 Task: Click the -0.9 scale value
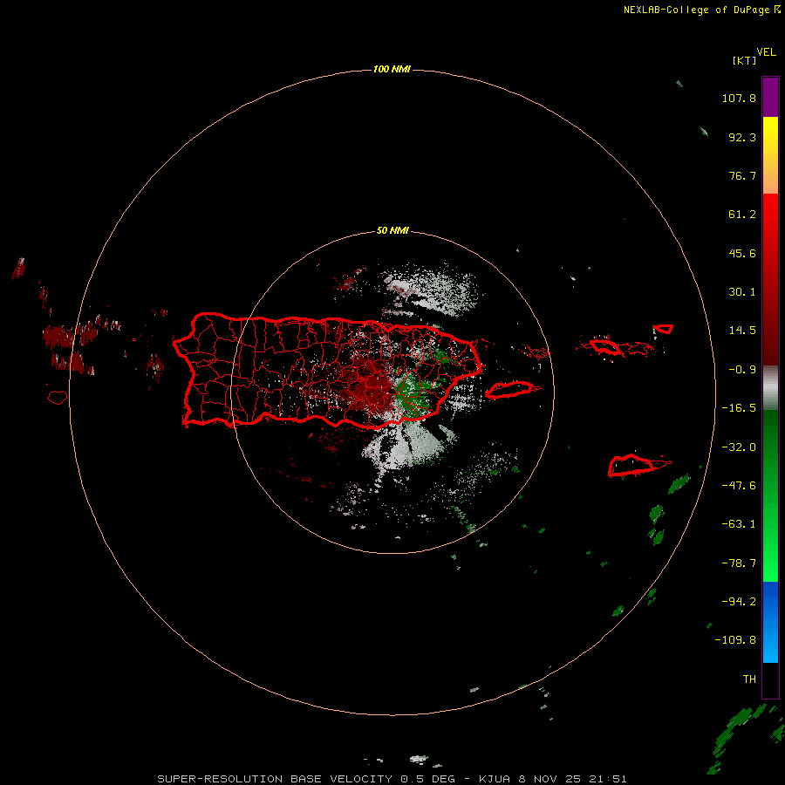(742, 370)
